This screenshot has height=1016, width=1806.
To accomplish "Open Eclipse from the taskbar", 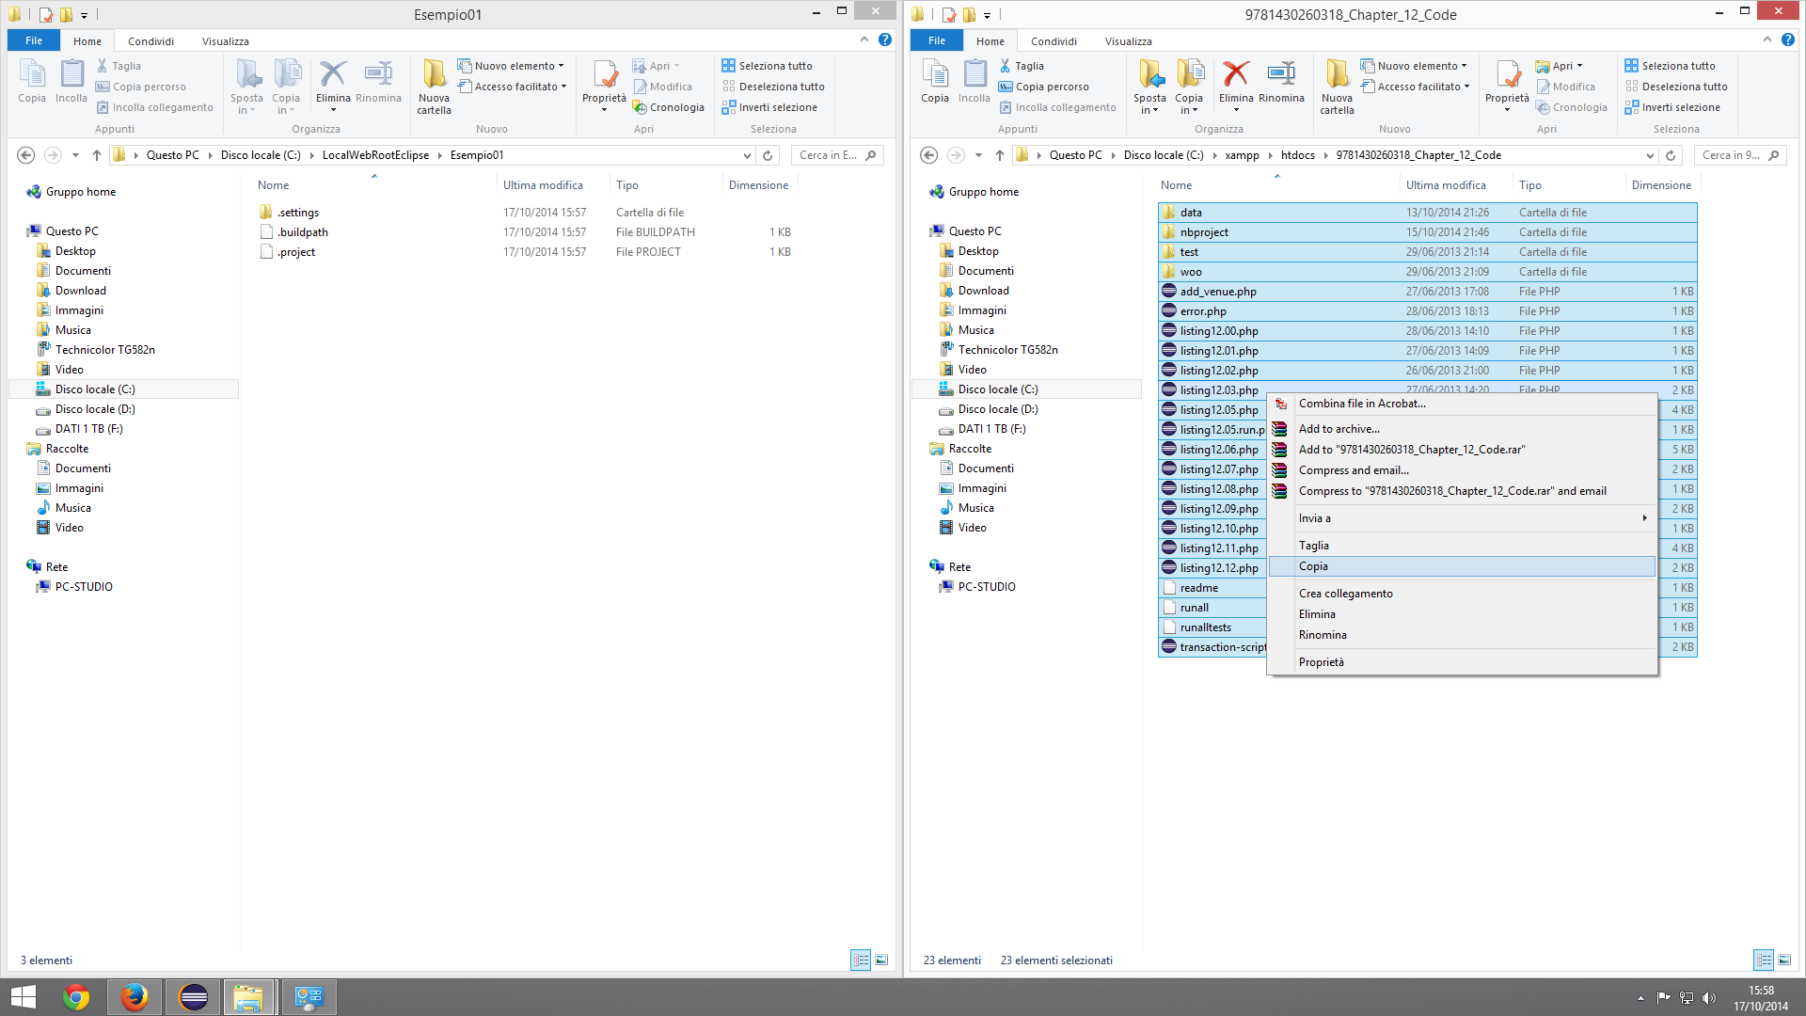I will tap(193, 997).
